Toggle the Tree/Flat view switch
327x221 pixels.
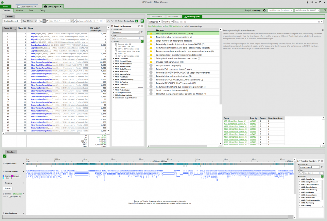pos(28,21)
